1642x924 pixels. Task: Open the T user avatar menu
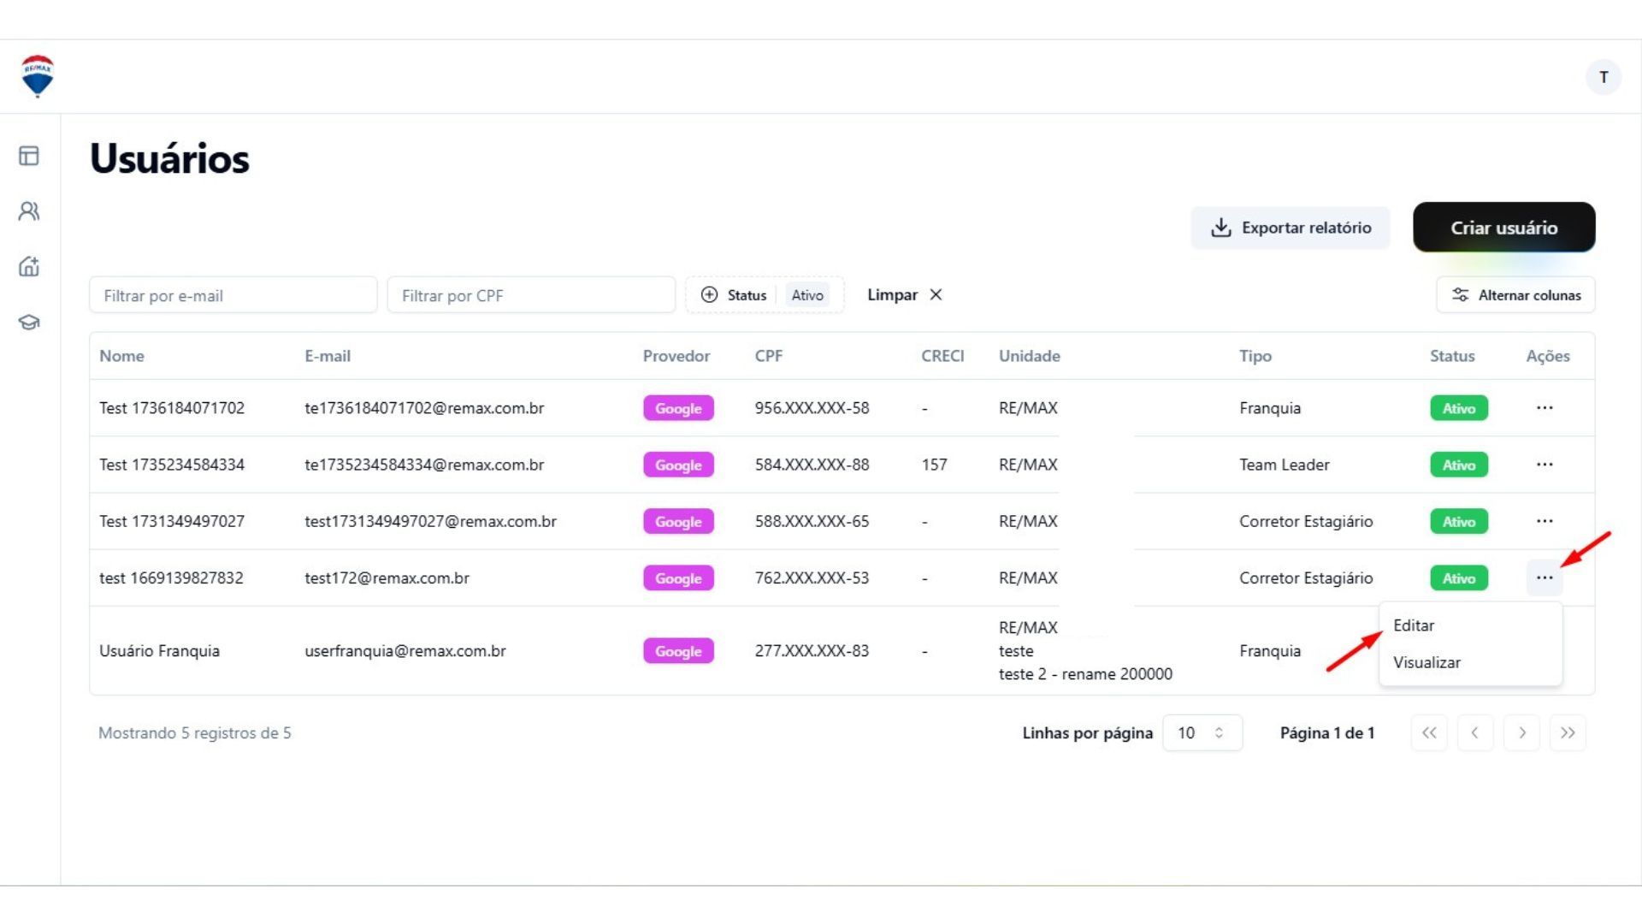(x=1604, y=77)
